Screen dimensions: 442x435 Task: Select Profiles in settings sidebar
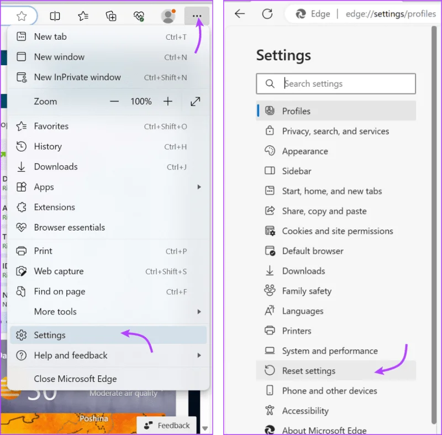336,111
